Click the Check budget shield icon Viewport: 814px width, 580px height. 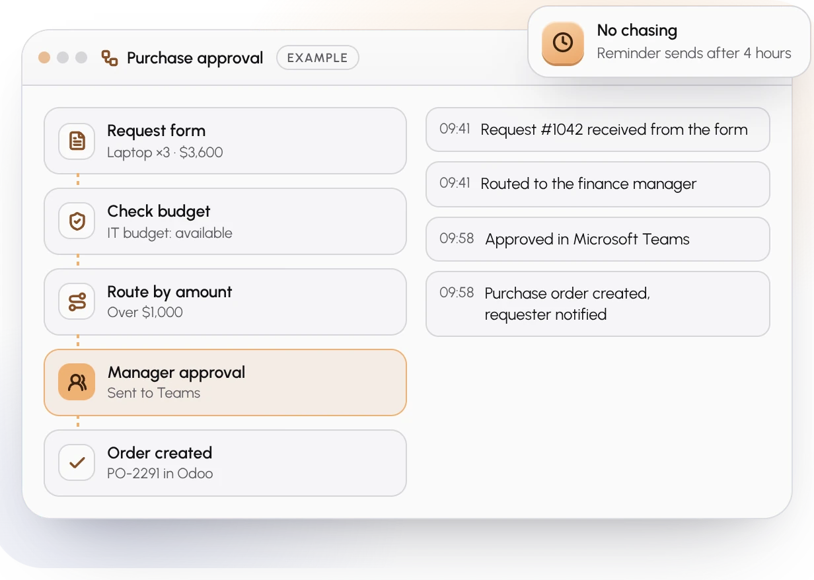pos(77,221)
